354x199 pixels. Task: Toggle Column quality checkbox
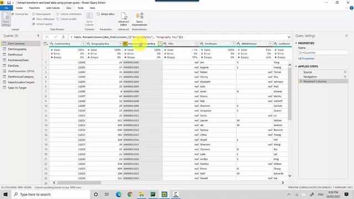(x=34, y=24)
